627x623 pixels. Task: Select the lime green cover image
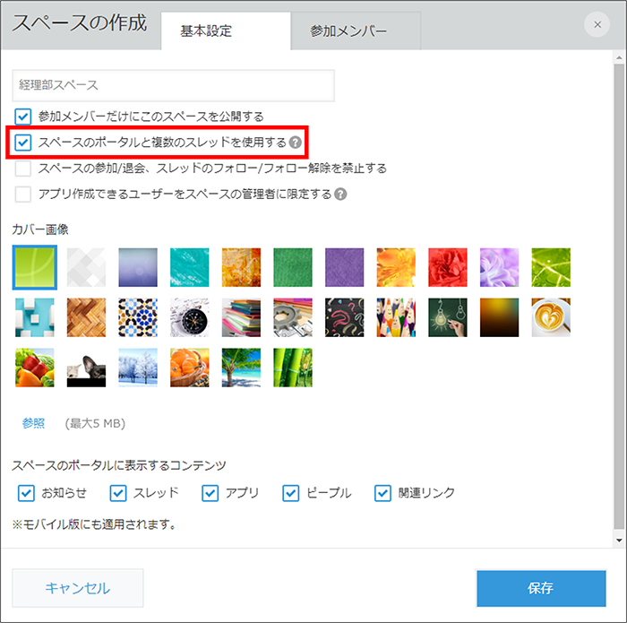pos(35,267)
